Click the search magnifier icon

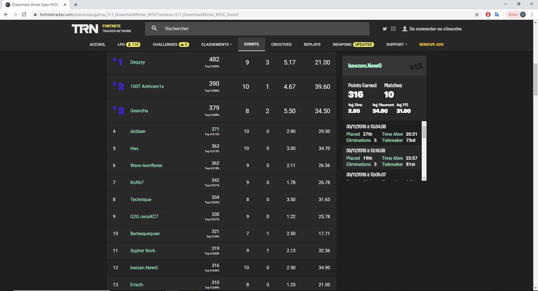point(154,29)
